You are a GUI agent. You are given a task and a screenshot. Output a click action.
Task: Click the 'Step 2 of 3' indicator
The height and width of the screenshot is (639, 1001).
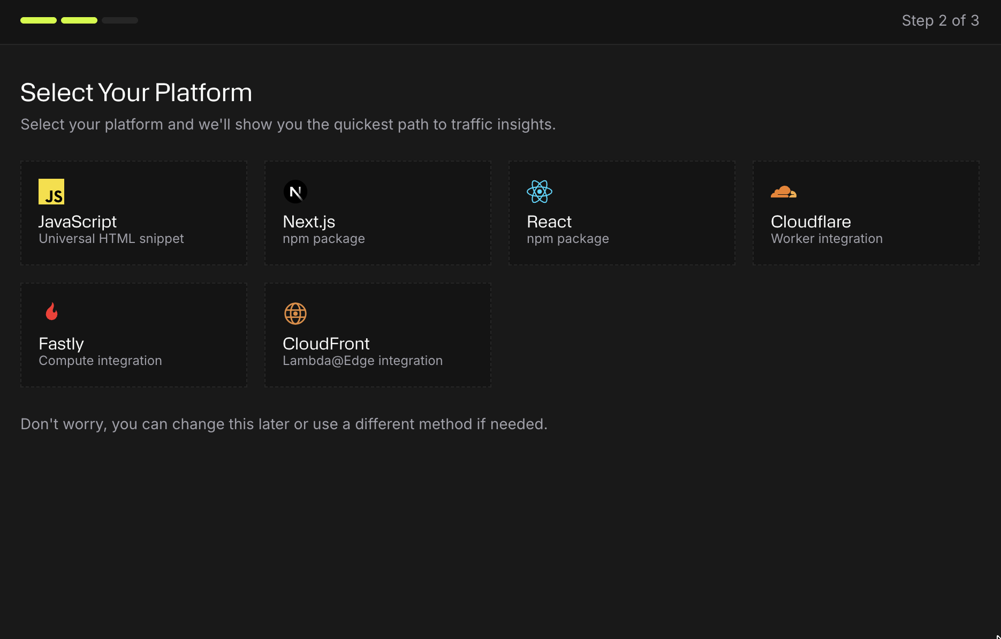coord(941,20)
